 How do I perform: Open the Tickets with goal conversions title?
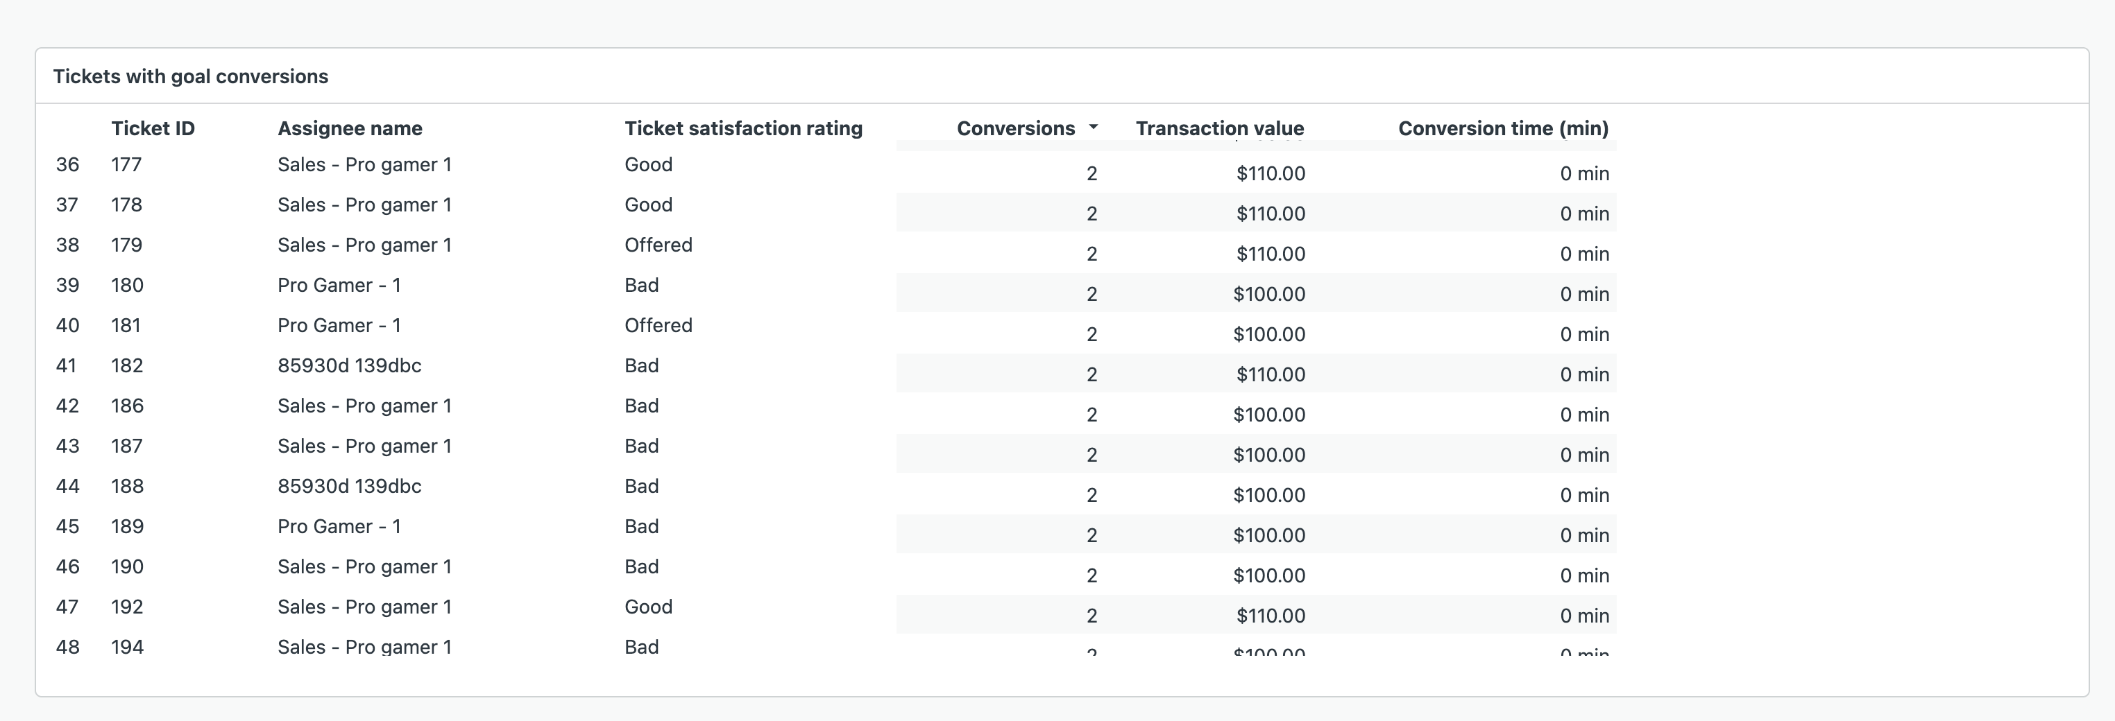pos(191,76)
